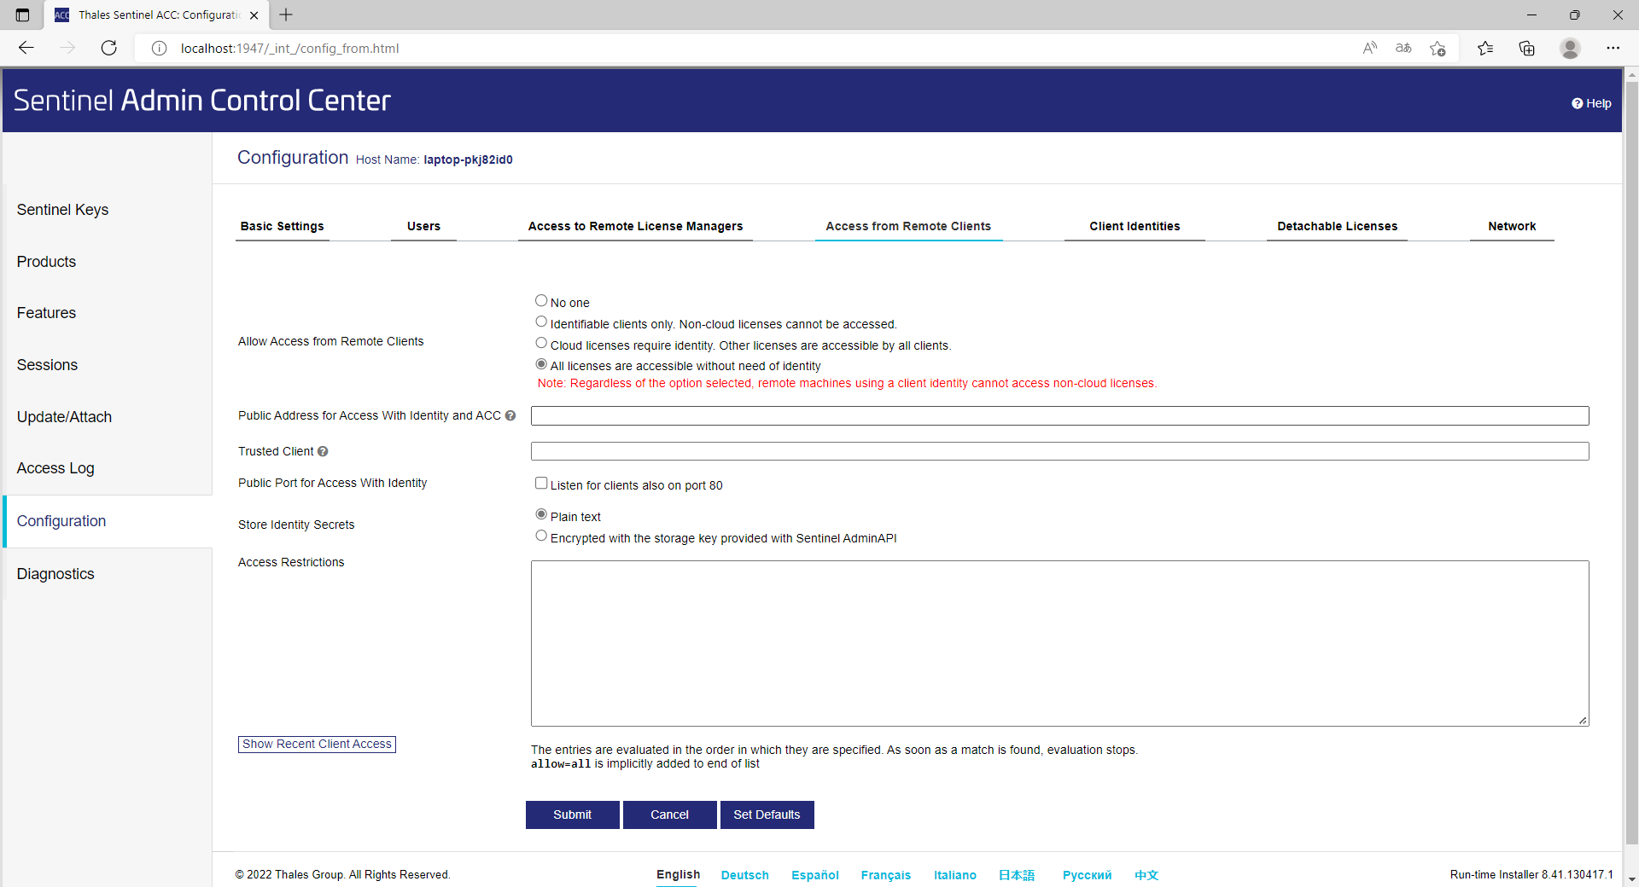Click Show Recent Client Access button
1639x887 pixels.
(317, 744)
